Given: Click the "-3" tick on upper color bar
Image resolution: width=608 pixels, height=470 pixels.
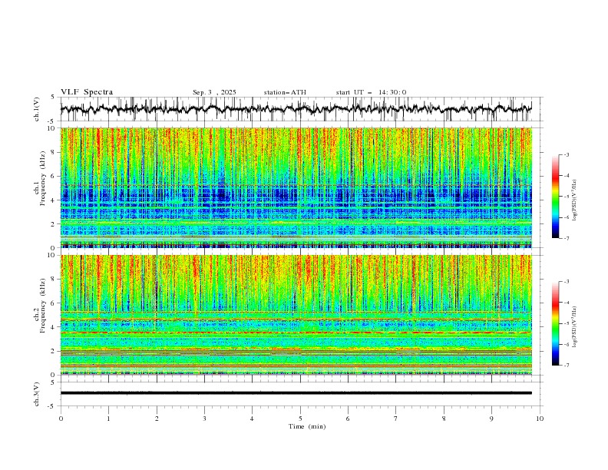Looking at the screenshot, I should (567, 154).
